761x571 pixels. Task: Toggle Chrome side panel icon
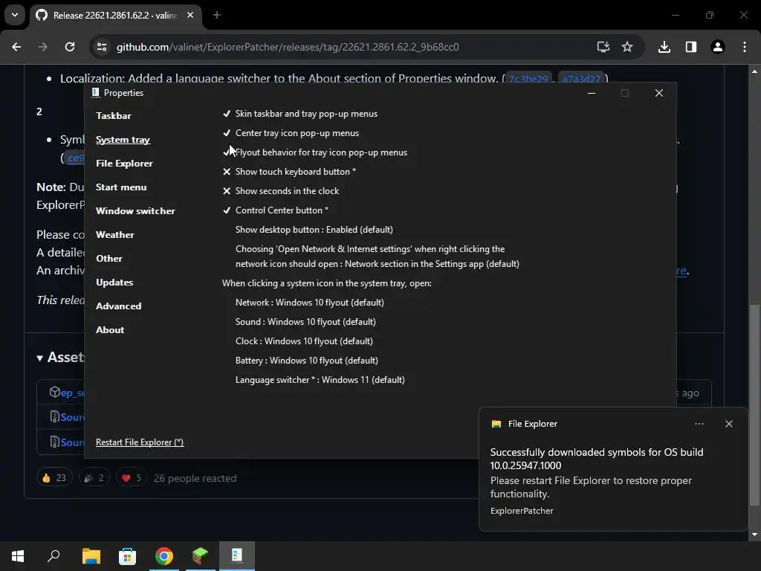pyautogui.click(x=691, y=47)
